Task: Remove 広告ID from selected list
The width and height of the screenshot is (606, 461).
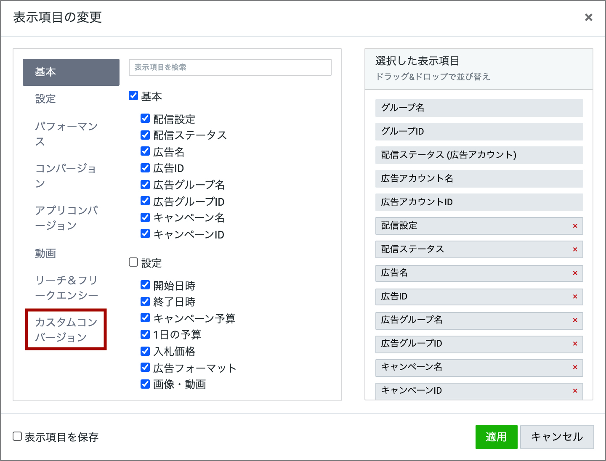Action: 575,297
